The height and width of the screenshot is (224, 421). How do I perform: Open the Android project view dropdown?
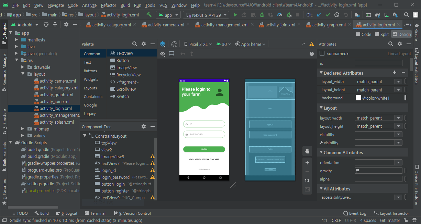25,25
